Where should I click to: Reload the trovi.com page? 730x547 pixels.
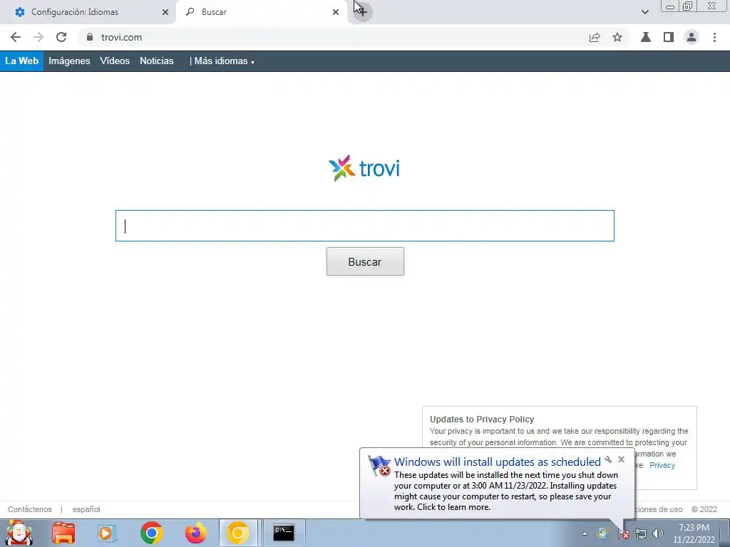coord(61,37)
